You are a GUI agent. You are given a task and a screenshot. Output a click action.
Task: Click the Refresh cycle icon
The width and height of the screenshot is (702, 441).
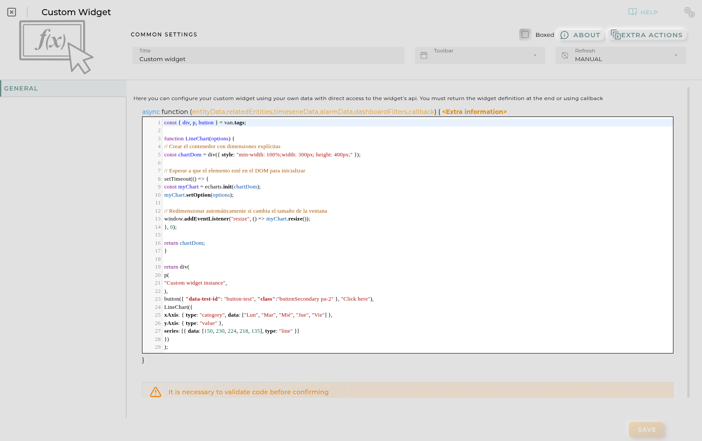pyautogui.click(x=565, y=55)
